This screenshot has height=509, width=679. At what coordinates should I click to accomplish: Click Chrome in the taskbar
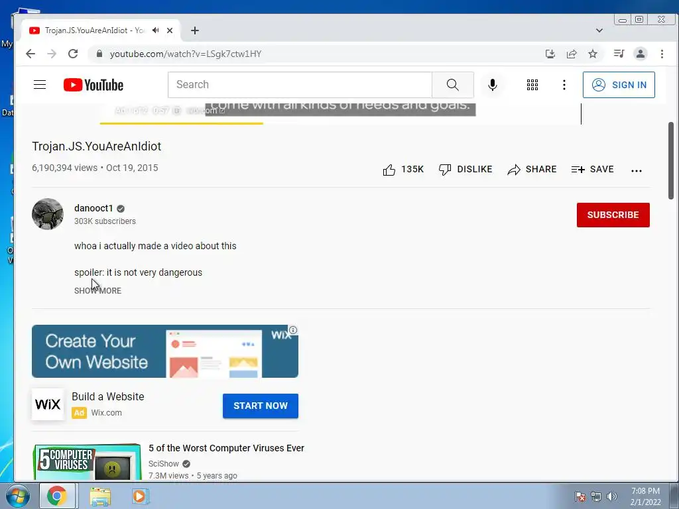coord(57,496)
